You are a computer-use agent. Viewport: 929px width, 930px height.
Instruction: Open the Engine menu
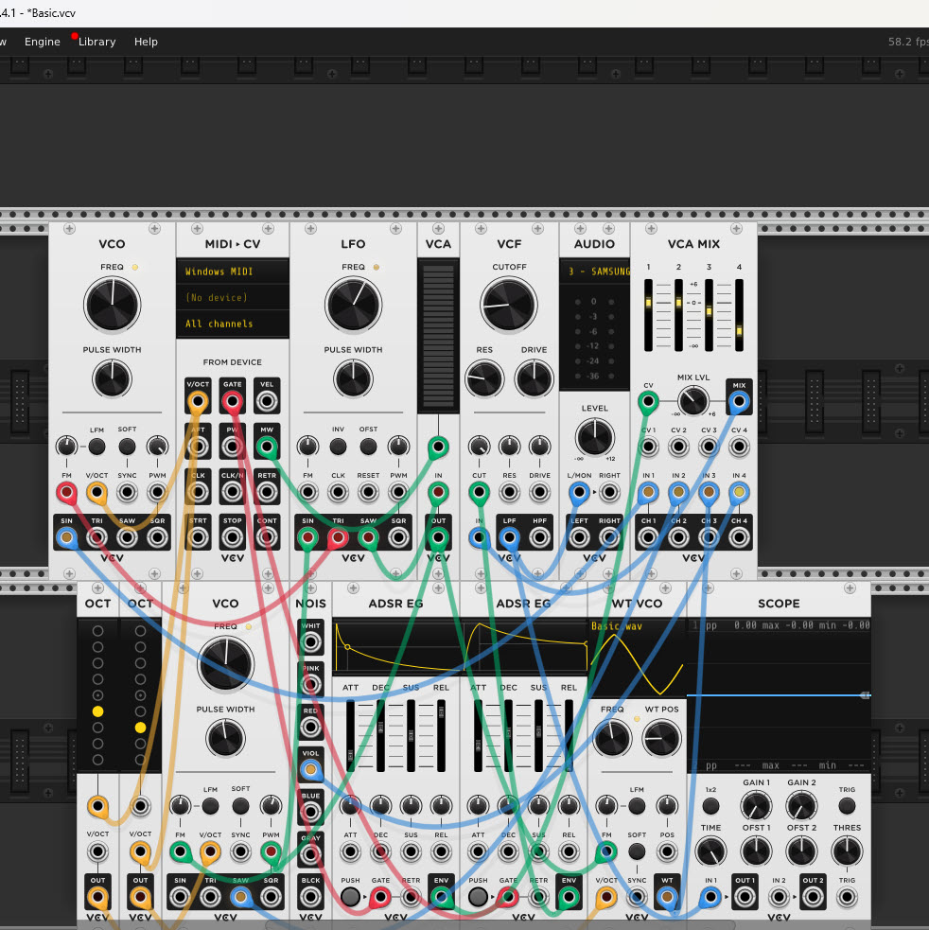point(42,42)
